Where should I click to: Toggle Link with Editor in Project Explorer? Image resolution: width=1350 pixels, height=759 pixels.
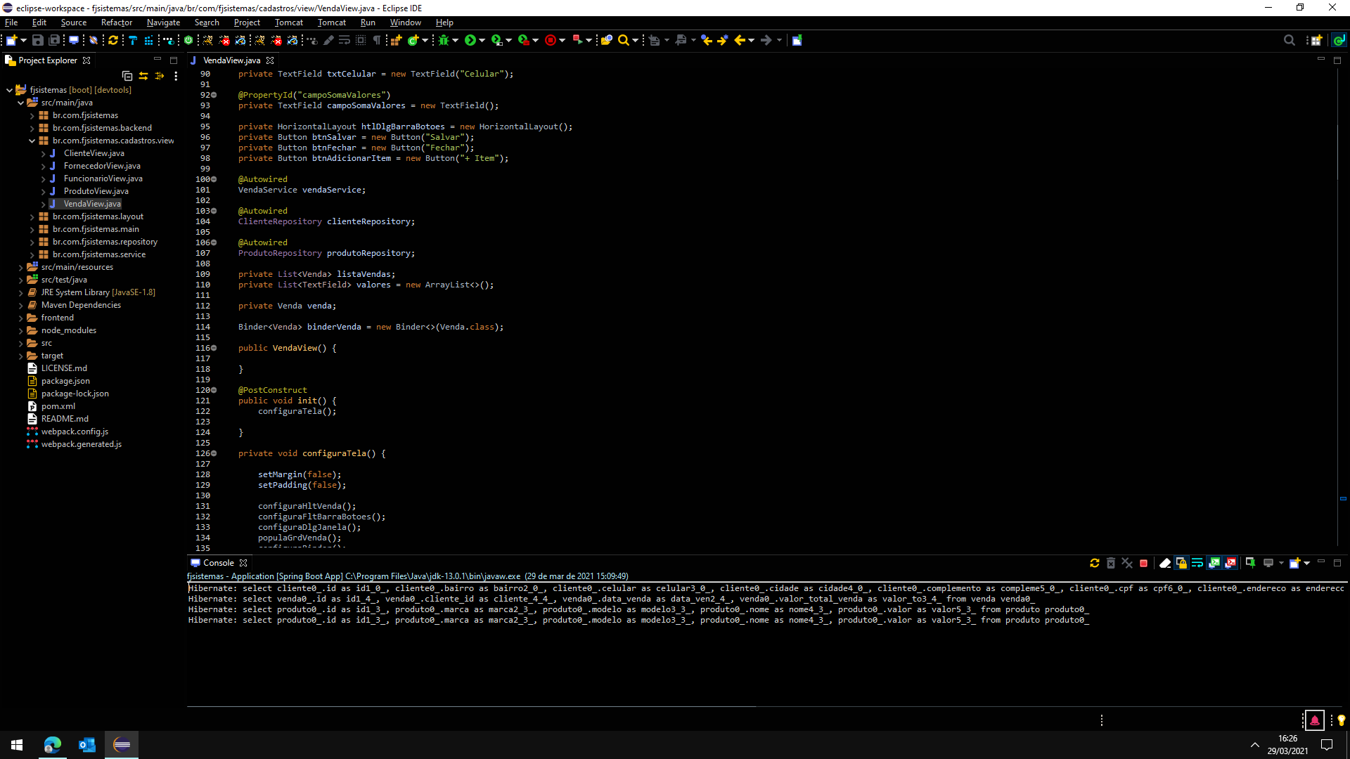(x=143, y=76)
